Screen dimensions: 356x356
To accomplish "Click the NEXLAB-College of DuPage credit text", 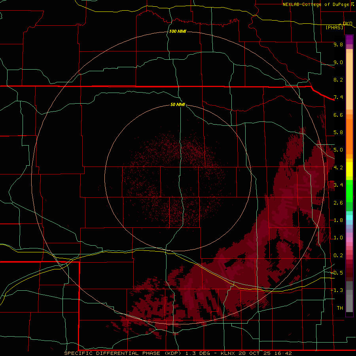I will (316, 4).
